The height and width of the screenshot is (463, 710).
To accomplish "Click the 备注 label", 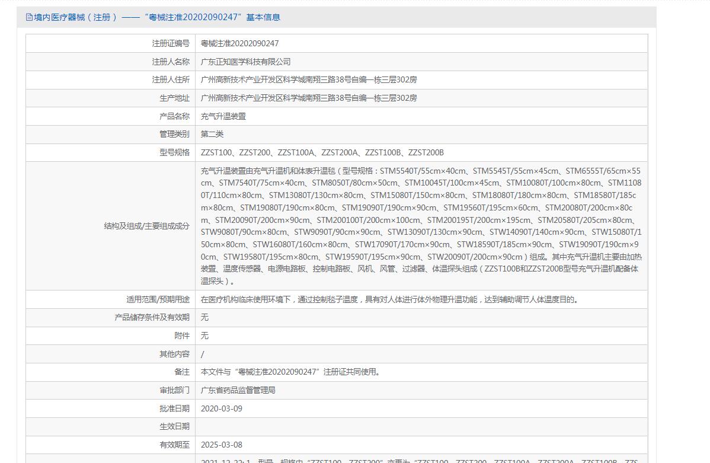I will point(182,372).
